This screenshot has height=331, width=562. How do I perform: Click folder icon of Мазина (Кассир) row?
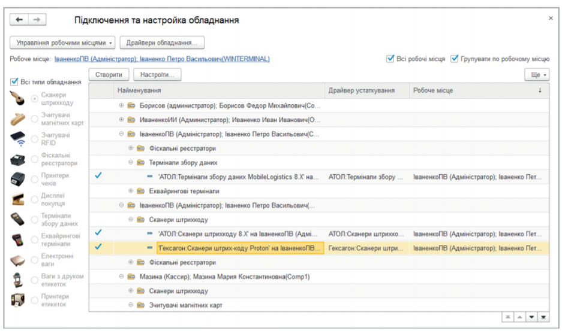pos(131,277)
